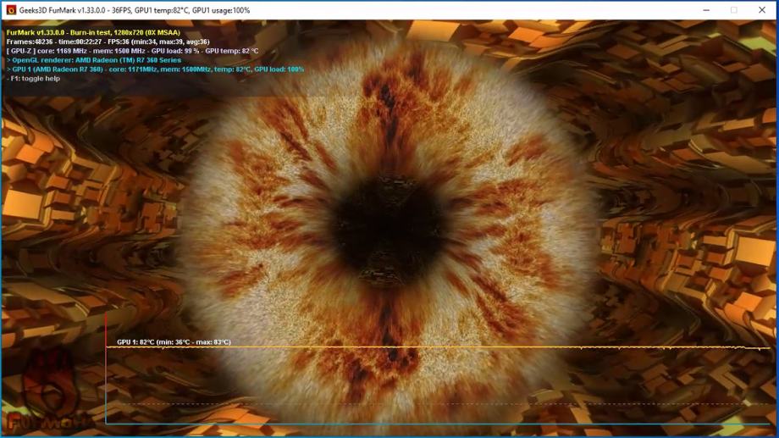The width and height of the screenshot is (779, 438).
Task: Click the 'GPU 1: 82°C' temperature graph label
Action: point(174,342)
